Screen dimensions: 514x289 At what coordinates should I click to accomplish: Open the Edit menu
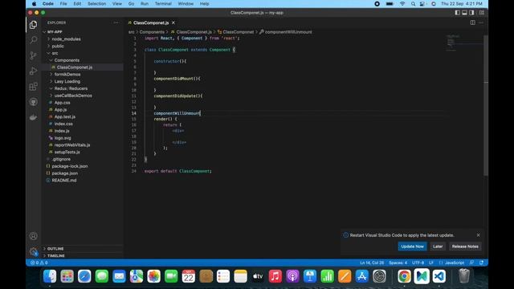[x=77, y=3]
